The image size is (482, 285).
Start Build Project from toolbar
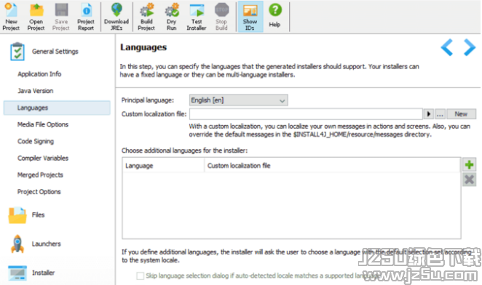coord(146,17)
